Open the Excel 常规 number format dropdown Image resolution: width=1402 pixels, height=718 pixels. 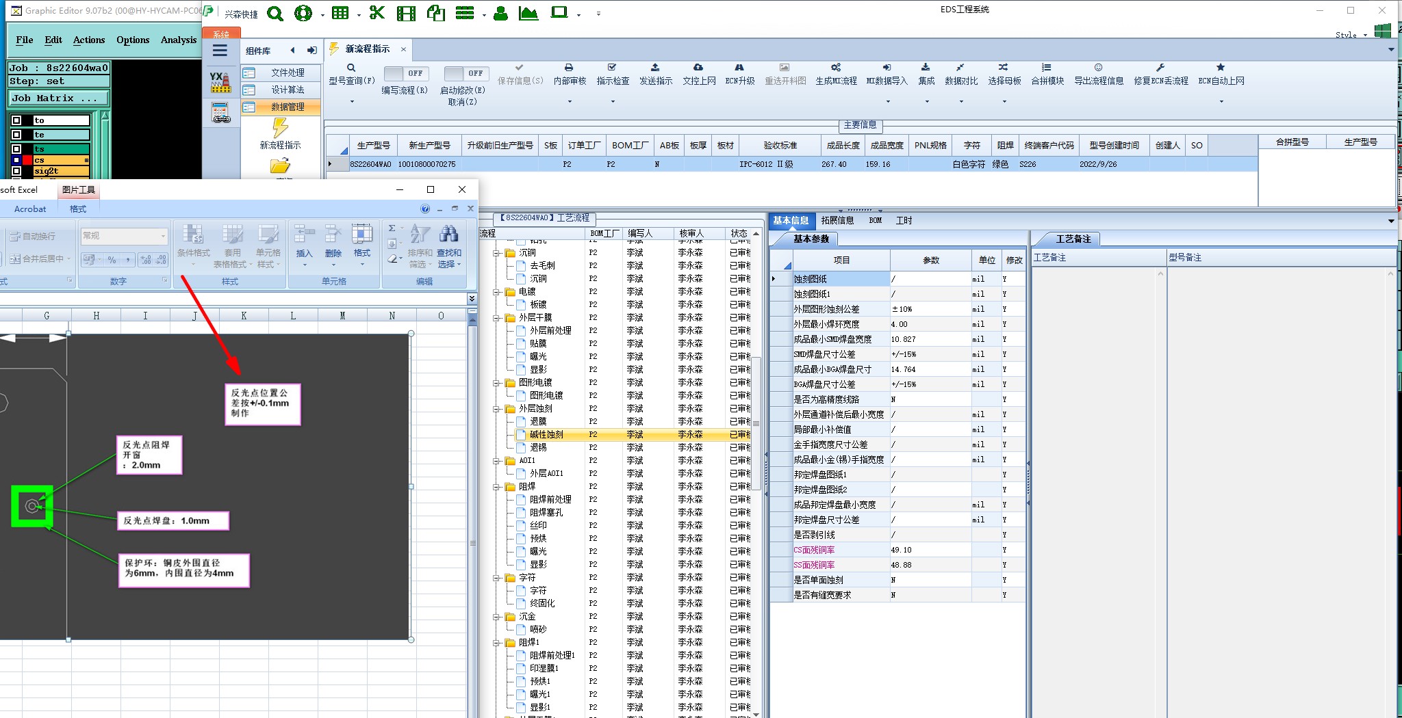pyautogui.click(x=163, y=236)
